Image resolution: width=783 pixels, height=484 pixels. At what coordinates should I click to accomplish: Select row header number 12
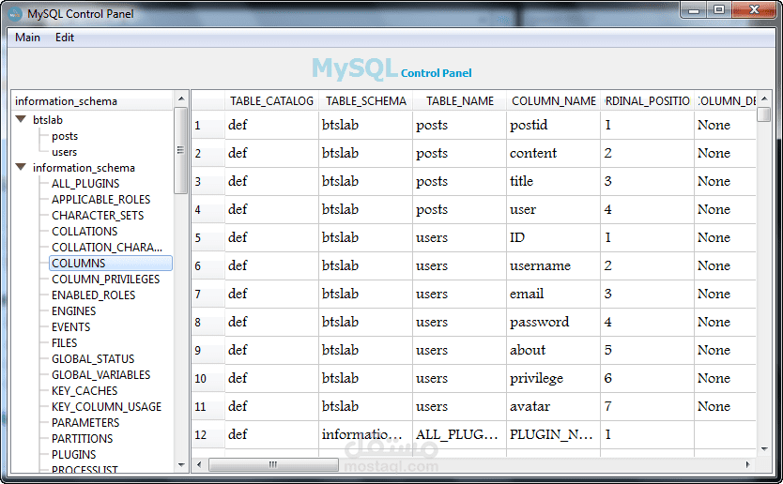pyautogui.click(x=208, y=434)
